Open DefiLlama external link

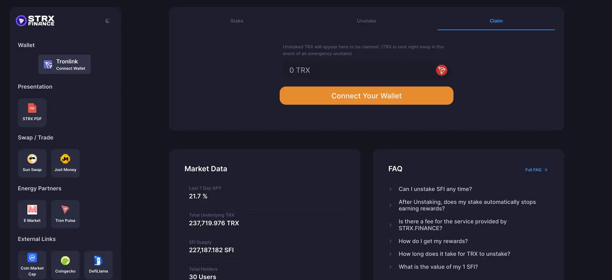tap(98, 265)
